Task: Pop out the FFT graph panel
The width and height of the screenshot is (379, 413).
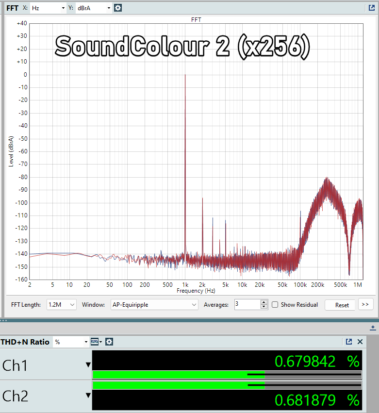Action: click(x=372, y=8)
